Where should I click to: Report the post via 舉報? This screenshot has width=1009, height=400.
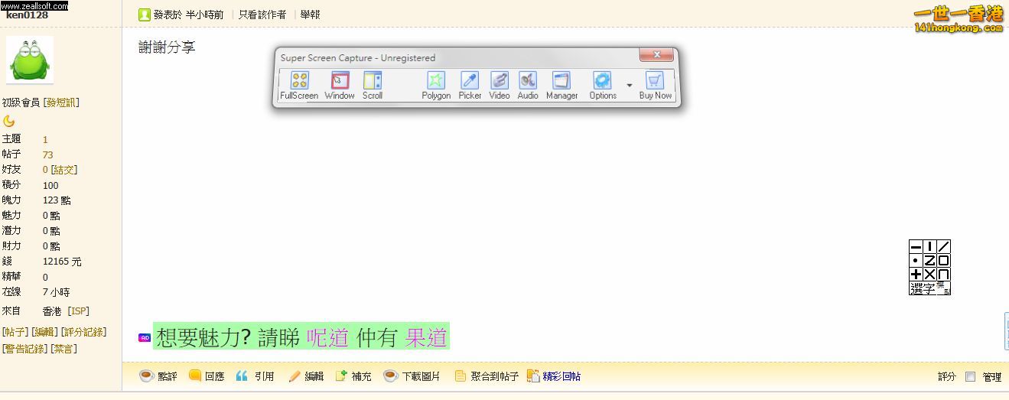310,15
